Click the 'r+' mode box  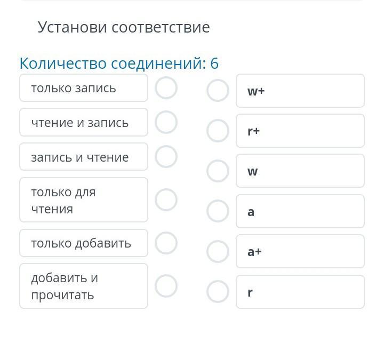[300, 131]
